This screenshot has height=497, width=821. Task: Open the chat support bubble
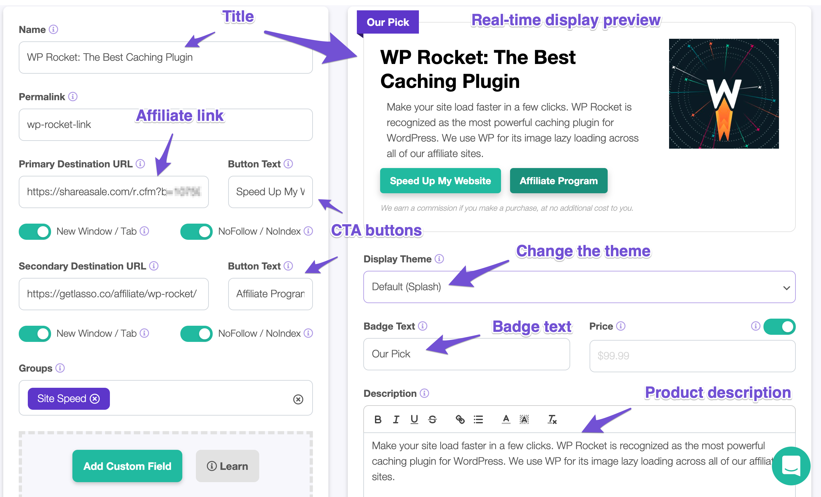791,466
